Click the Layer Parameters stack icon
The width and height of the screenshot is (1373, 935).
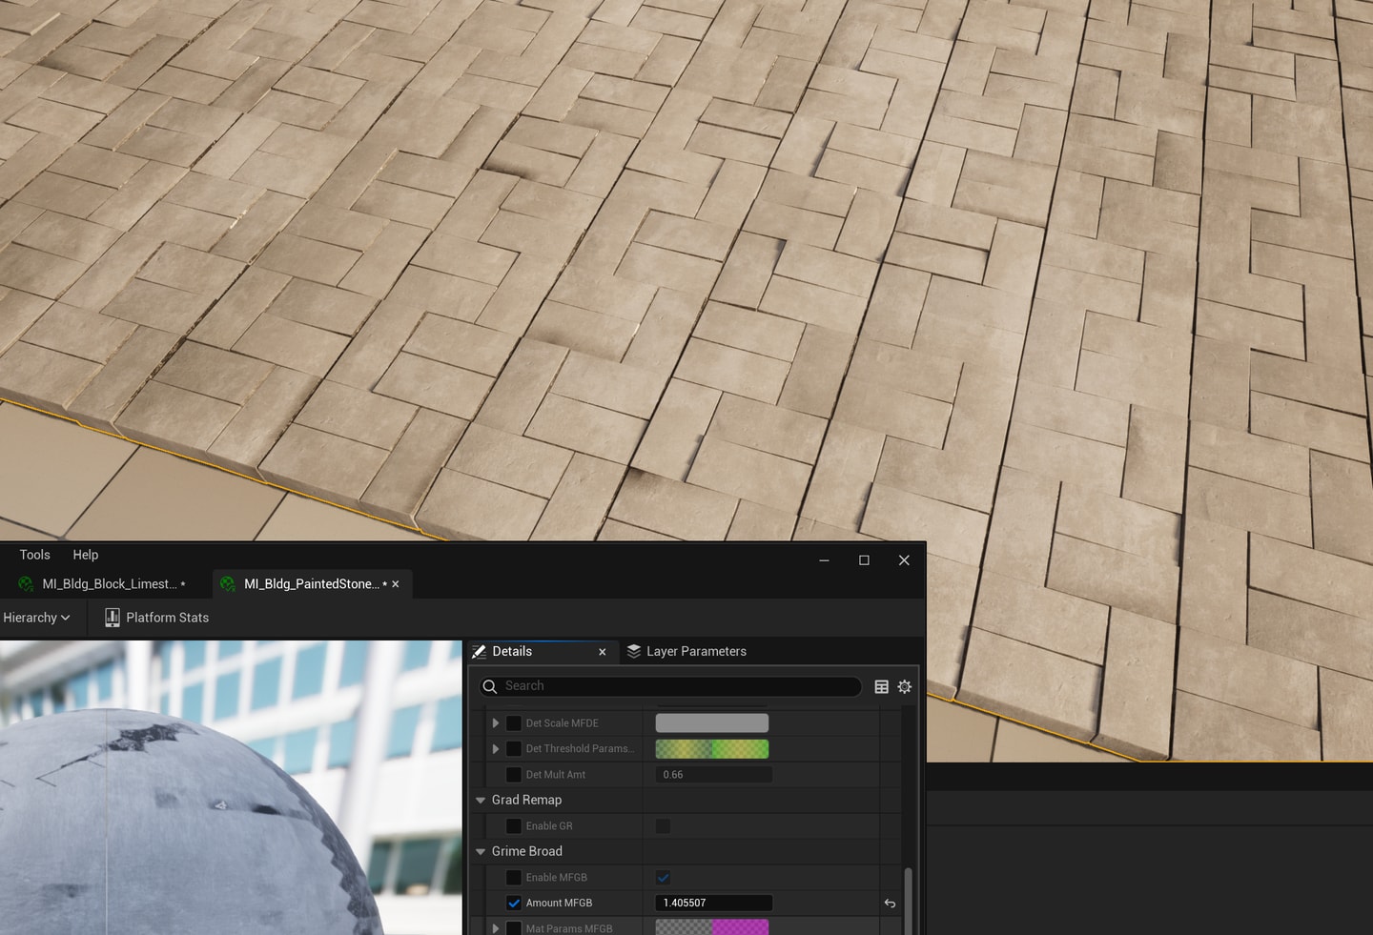[634, 651]
